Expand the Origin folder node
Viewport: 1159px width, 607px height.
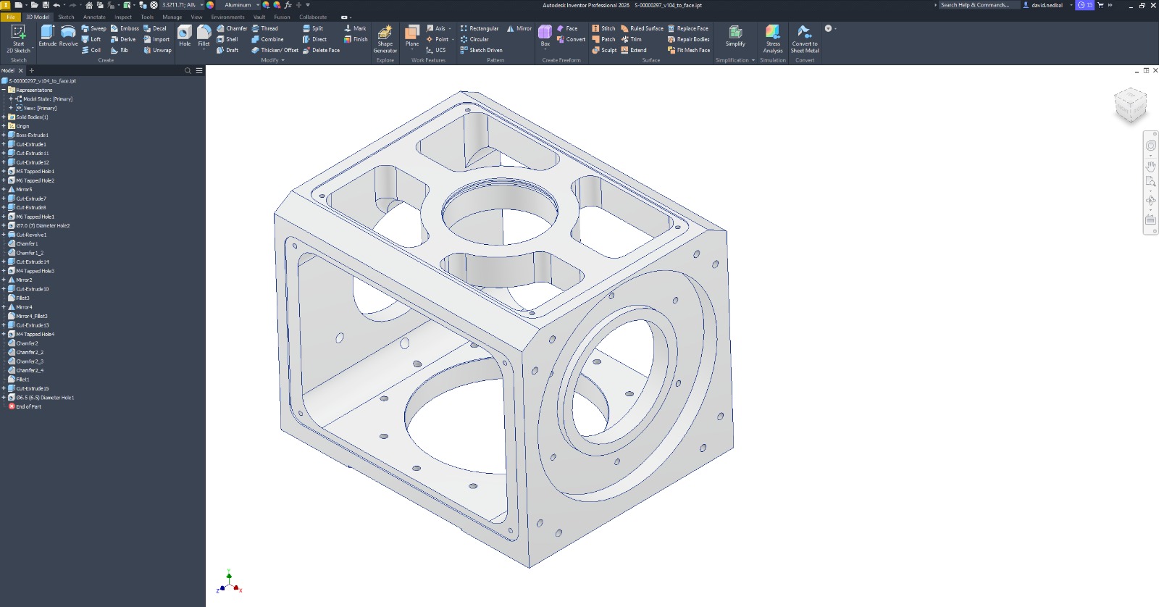[4, 126]
